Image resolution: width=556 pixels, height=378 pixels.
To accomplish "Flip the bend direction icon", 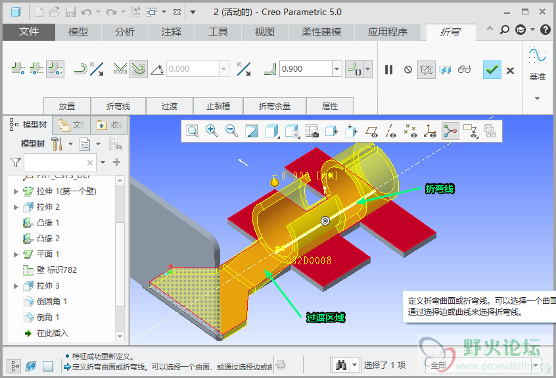I will 97,69.
